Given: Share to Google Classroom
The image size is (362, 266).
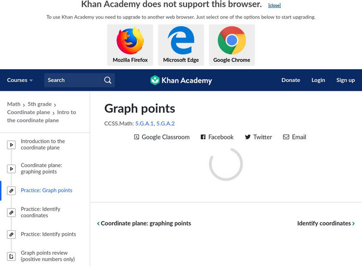Looking at the screenshot, I should click(162, 137).
